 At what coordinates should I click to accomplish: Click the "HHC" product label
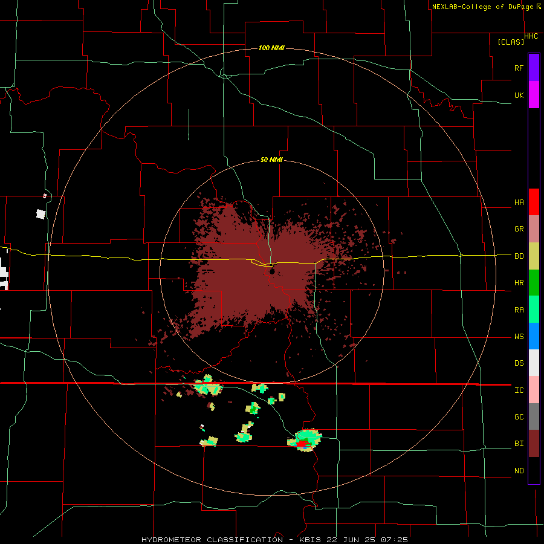531,36
